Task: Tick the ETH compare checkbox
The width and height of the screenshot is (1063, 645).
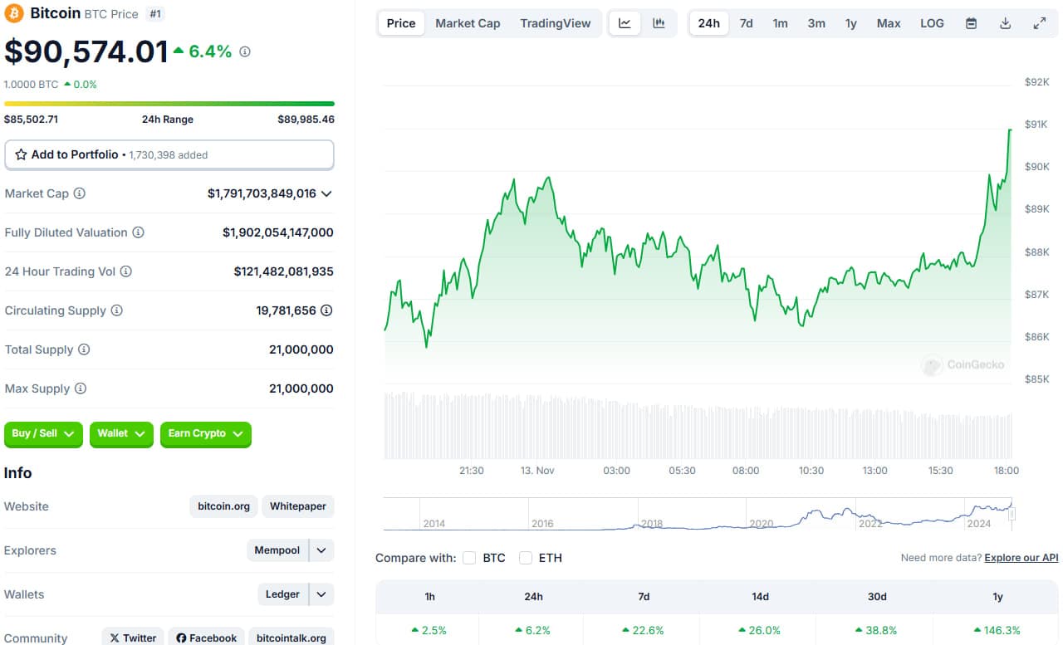Action: coord(526,558)
